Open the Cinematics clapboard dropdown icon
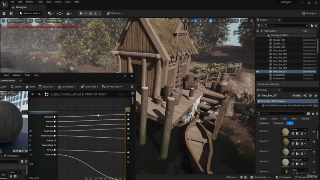 tap(69, 13)
